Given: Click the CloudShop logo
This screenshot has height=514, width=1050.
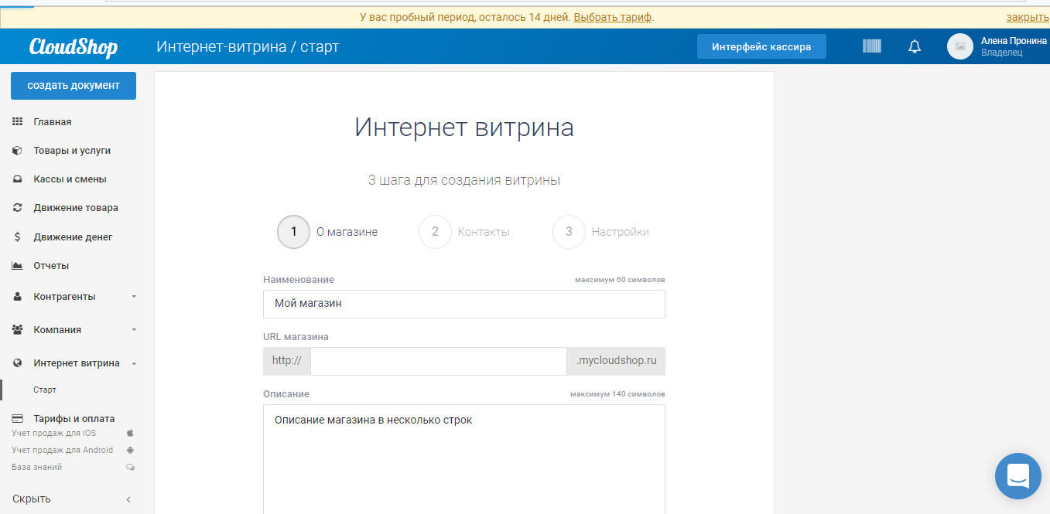Looking at the screenshot, I should 74,46.
